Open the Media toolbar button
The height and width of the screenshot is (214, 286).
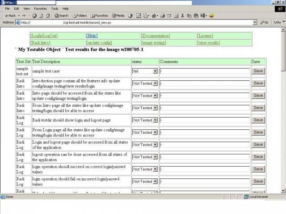pos(118,15)
